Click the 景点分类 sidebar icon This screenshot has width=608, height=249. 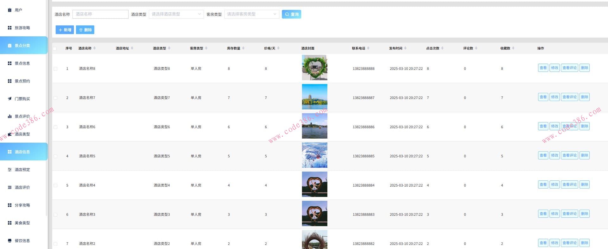click(x=9, y=46)
